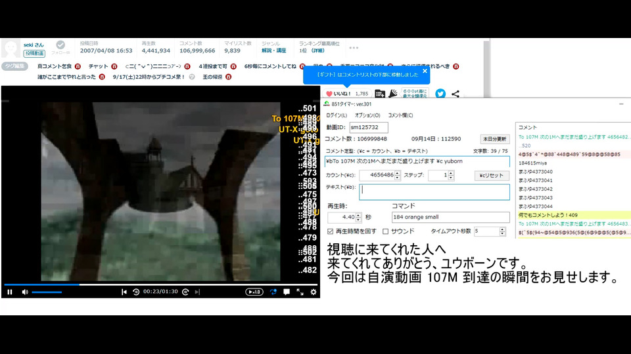This screenshot has width=631, height=354.
Task: Click the 600pt campaign banner by Twitter icon
Action: coord(415,94)
